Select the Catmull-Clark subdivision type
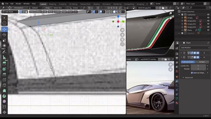Image resolution: width=211 pixels, height=119 pixels. 188,62
